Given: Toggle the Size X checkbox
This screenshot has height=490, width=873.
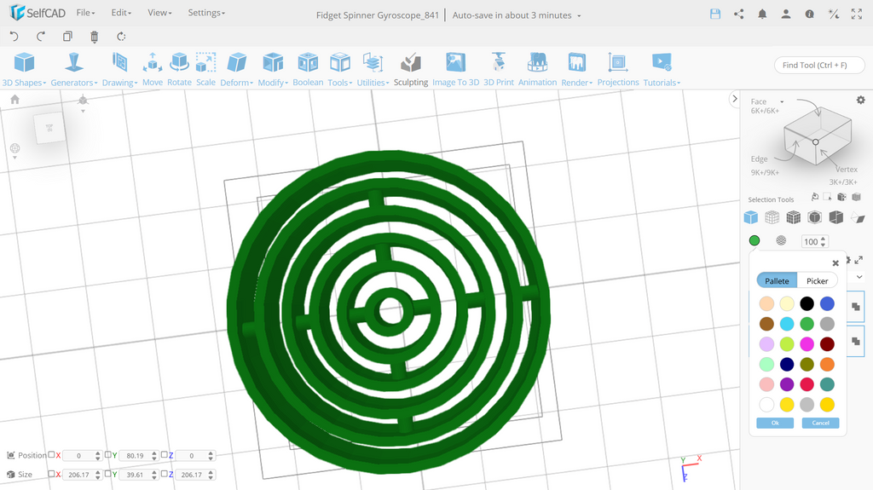Looking at the screenshot, I should pos(51,474).
